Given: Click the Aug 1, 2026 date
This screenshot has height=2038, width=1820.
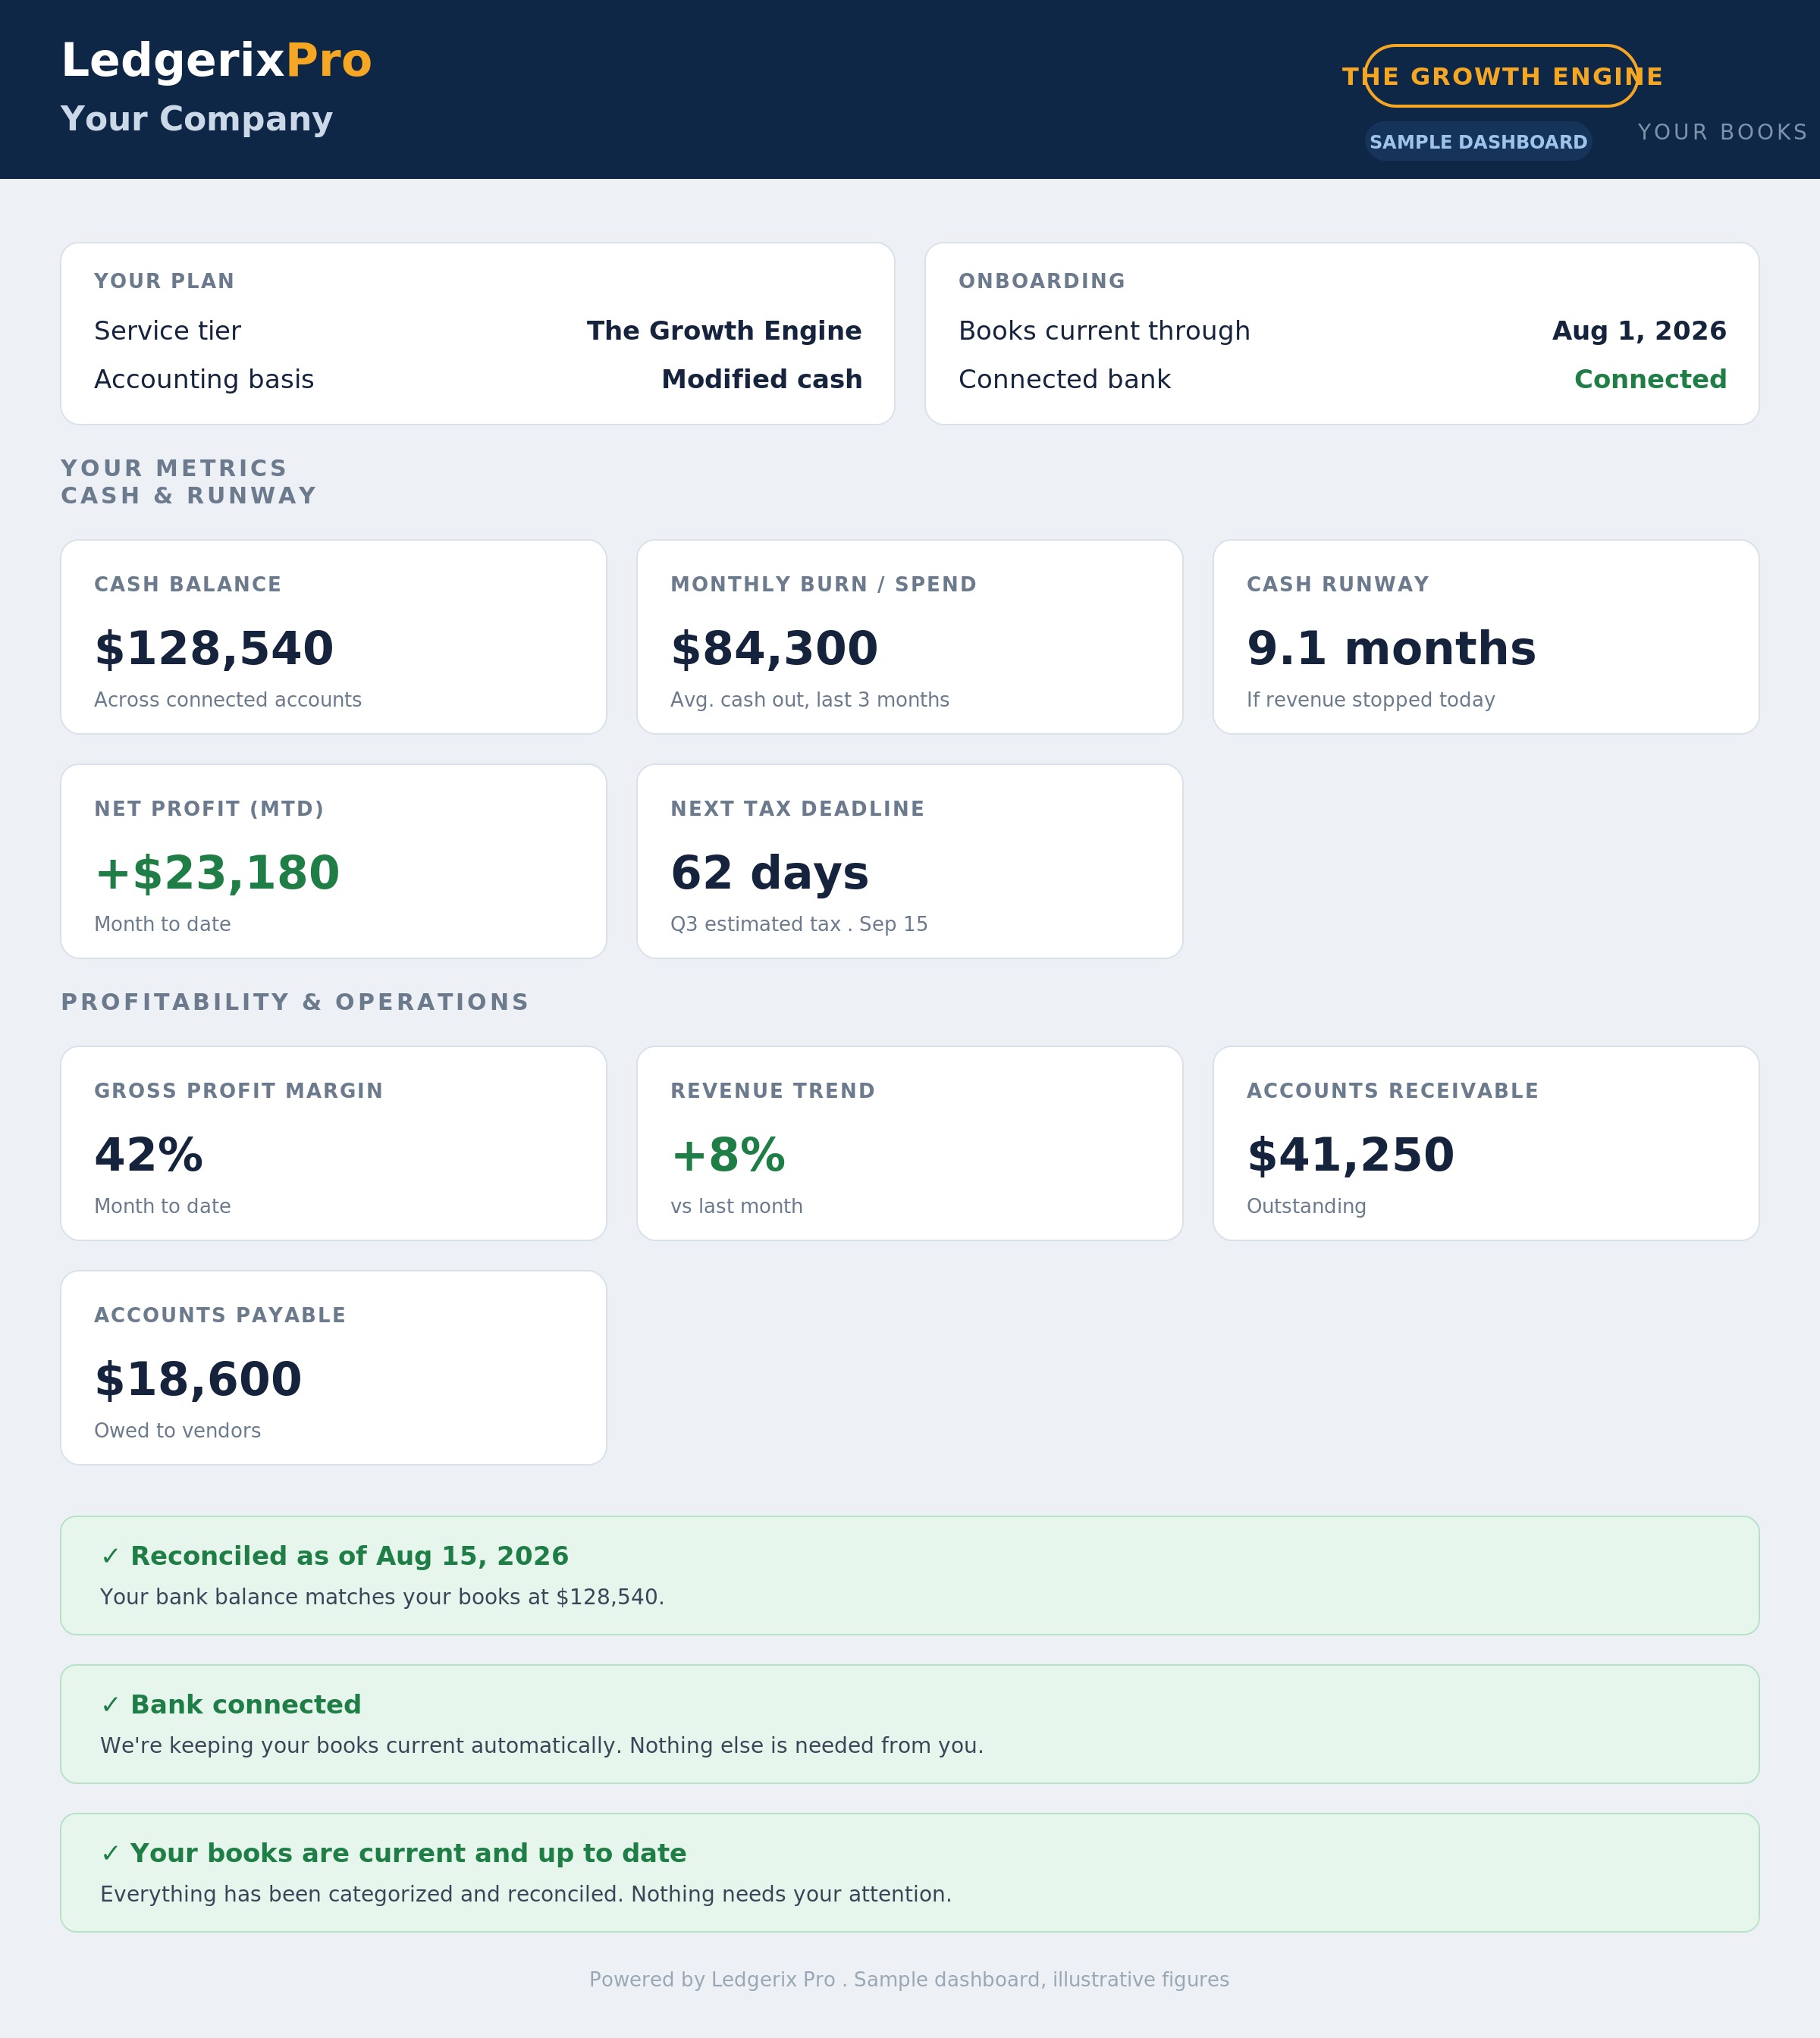Looking at the screenshot, I should [1639, 331].
